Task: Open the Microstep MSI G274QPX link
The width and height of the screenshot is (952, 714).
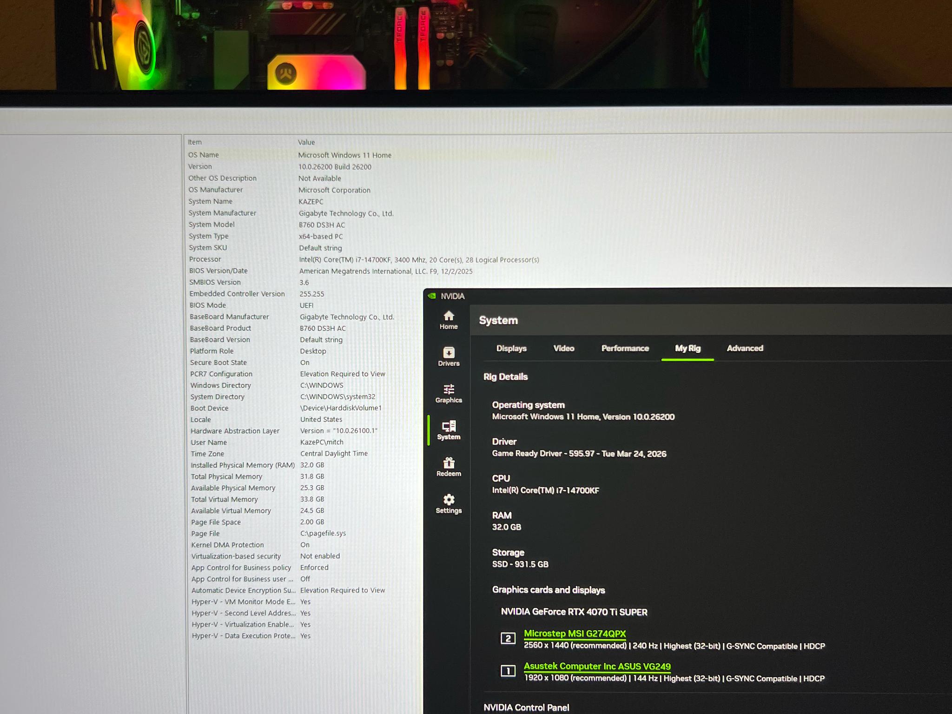Action: tap(575, 633)
